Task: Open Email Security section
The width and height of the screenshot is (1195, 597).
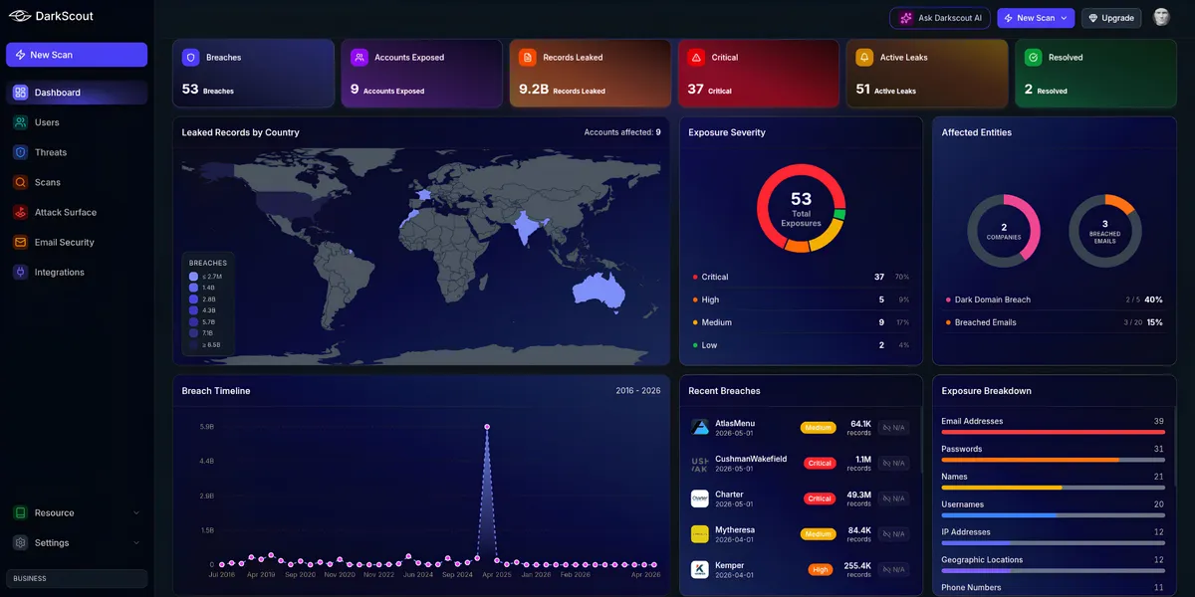Action: point(77,242)
